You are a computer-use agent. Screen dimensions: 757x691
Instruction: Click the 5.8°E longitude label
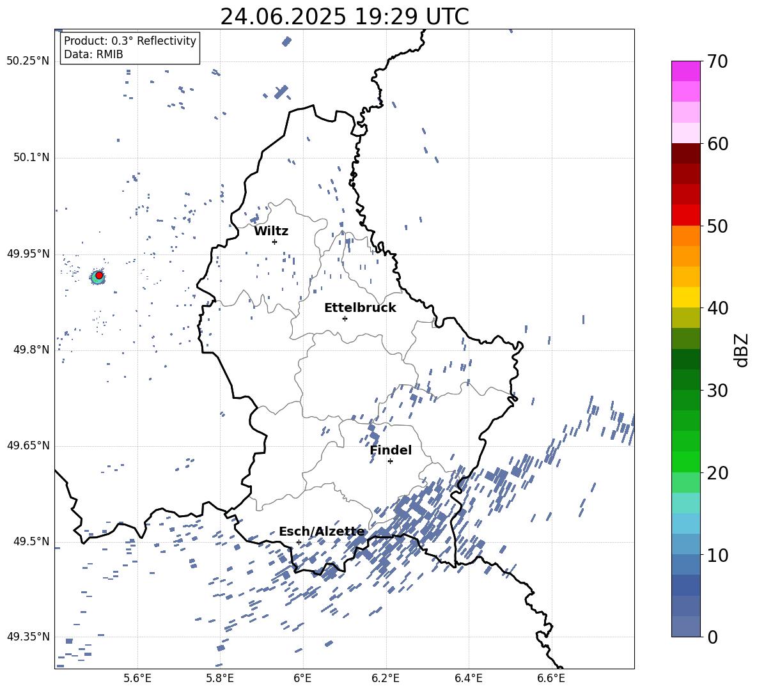point(220,678)
